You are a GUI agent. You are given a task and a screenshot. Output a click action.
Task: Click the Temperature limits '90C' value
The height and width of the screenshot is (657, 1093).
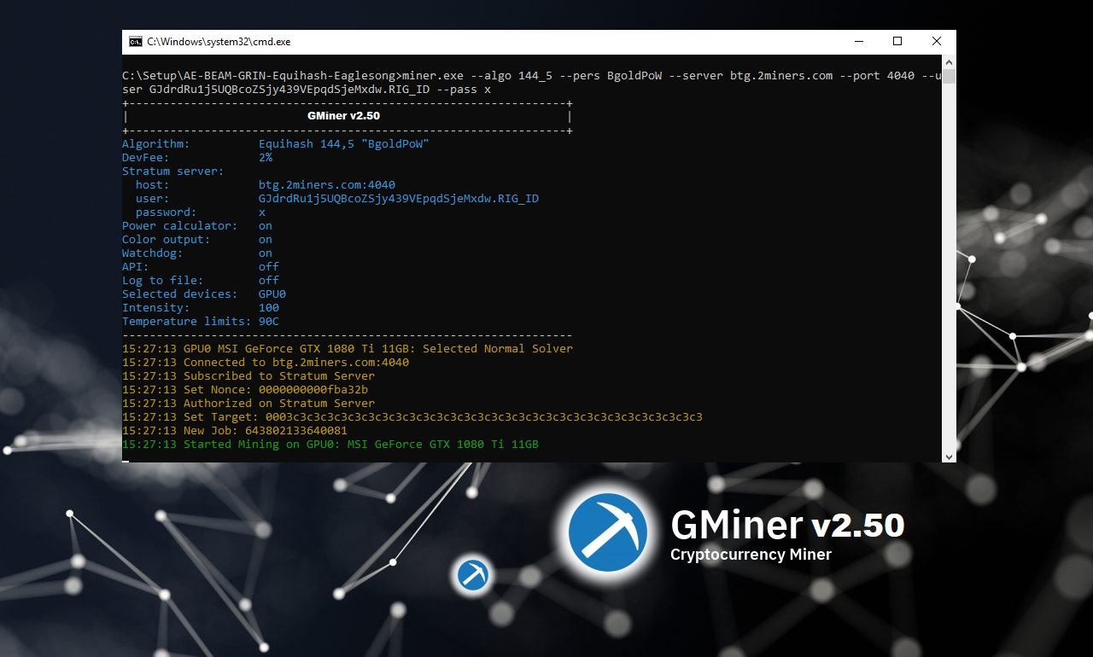point(269,322)
